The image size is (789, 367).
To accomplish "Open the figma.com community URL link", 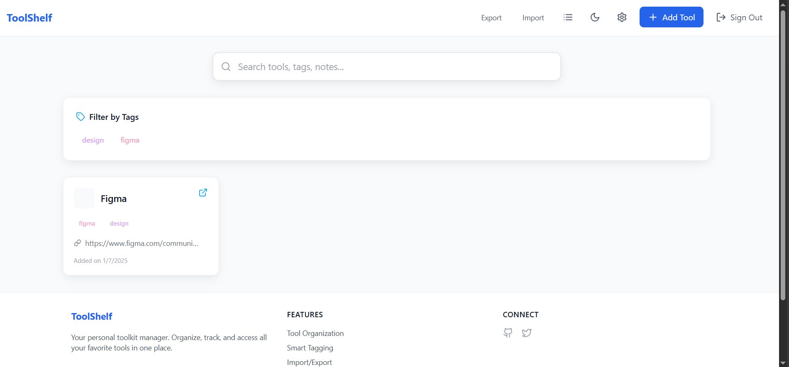I will pos(142,243).
